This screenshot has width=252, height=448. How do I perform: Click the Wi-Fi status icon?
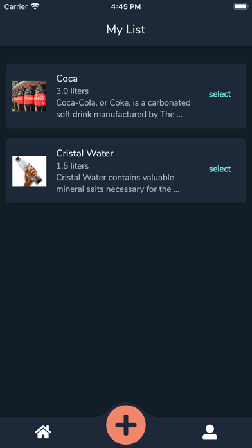tap(35, 6)
